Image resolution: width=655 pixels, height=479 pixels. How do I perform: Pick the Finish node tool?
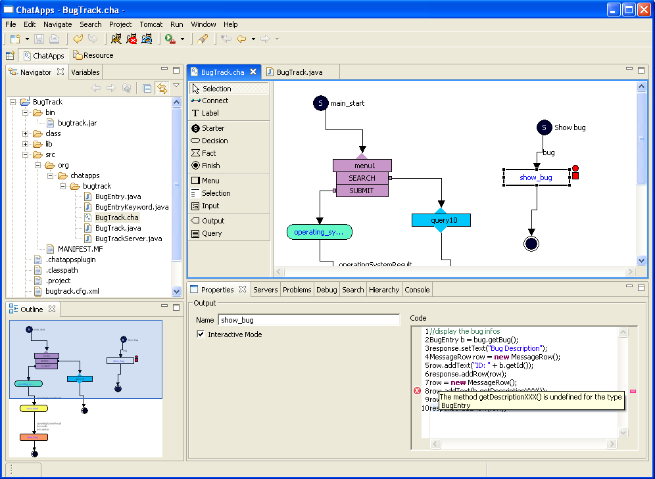[210, 166]
